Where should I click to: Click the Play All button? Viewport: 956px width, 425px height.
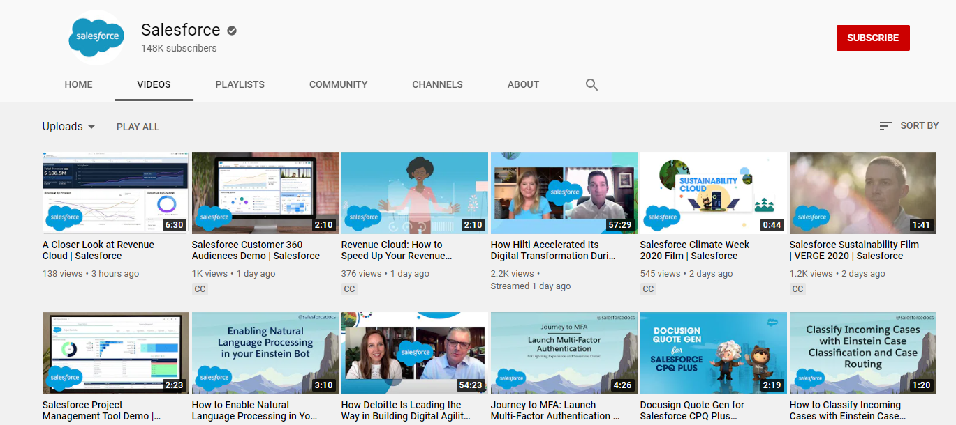[138, 127]
